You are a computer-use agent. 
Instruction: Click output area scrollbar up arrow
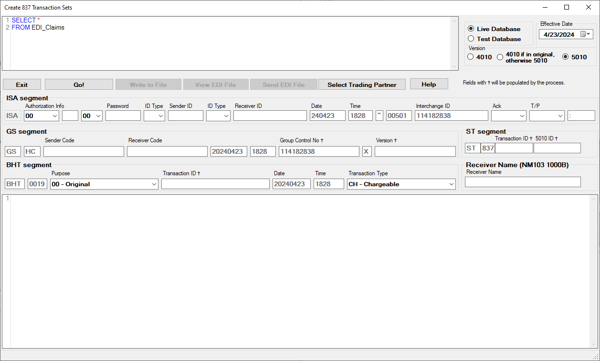pyautogui.click(x=594, y=199)
